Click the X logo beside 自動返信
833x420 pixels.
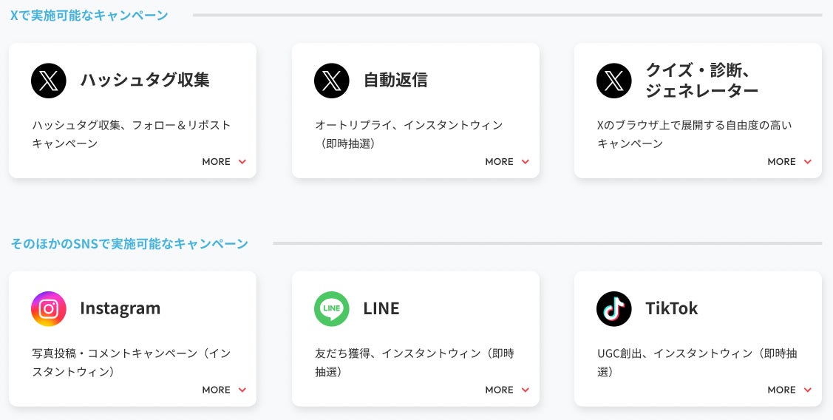pos(332,81)
